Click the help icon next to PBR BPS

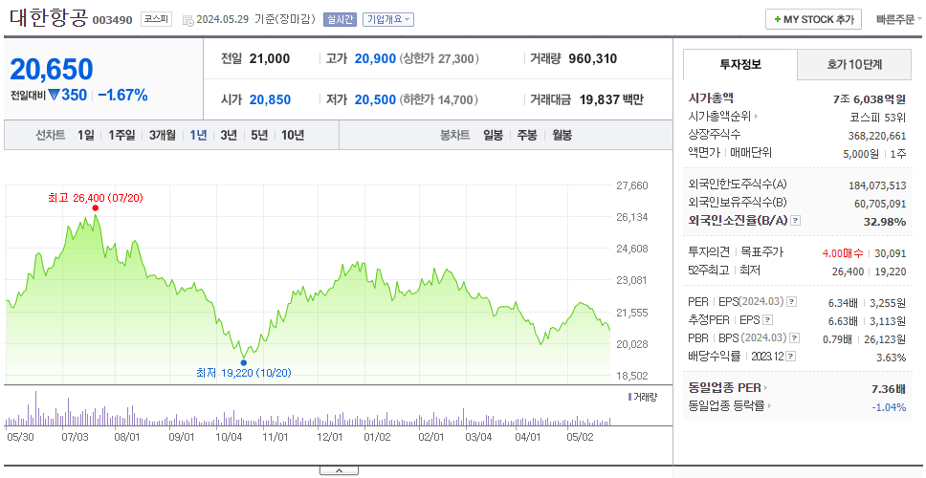[x=796, y=338]
